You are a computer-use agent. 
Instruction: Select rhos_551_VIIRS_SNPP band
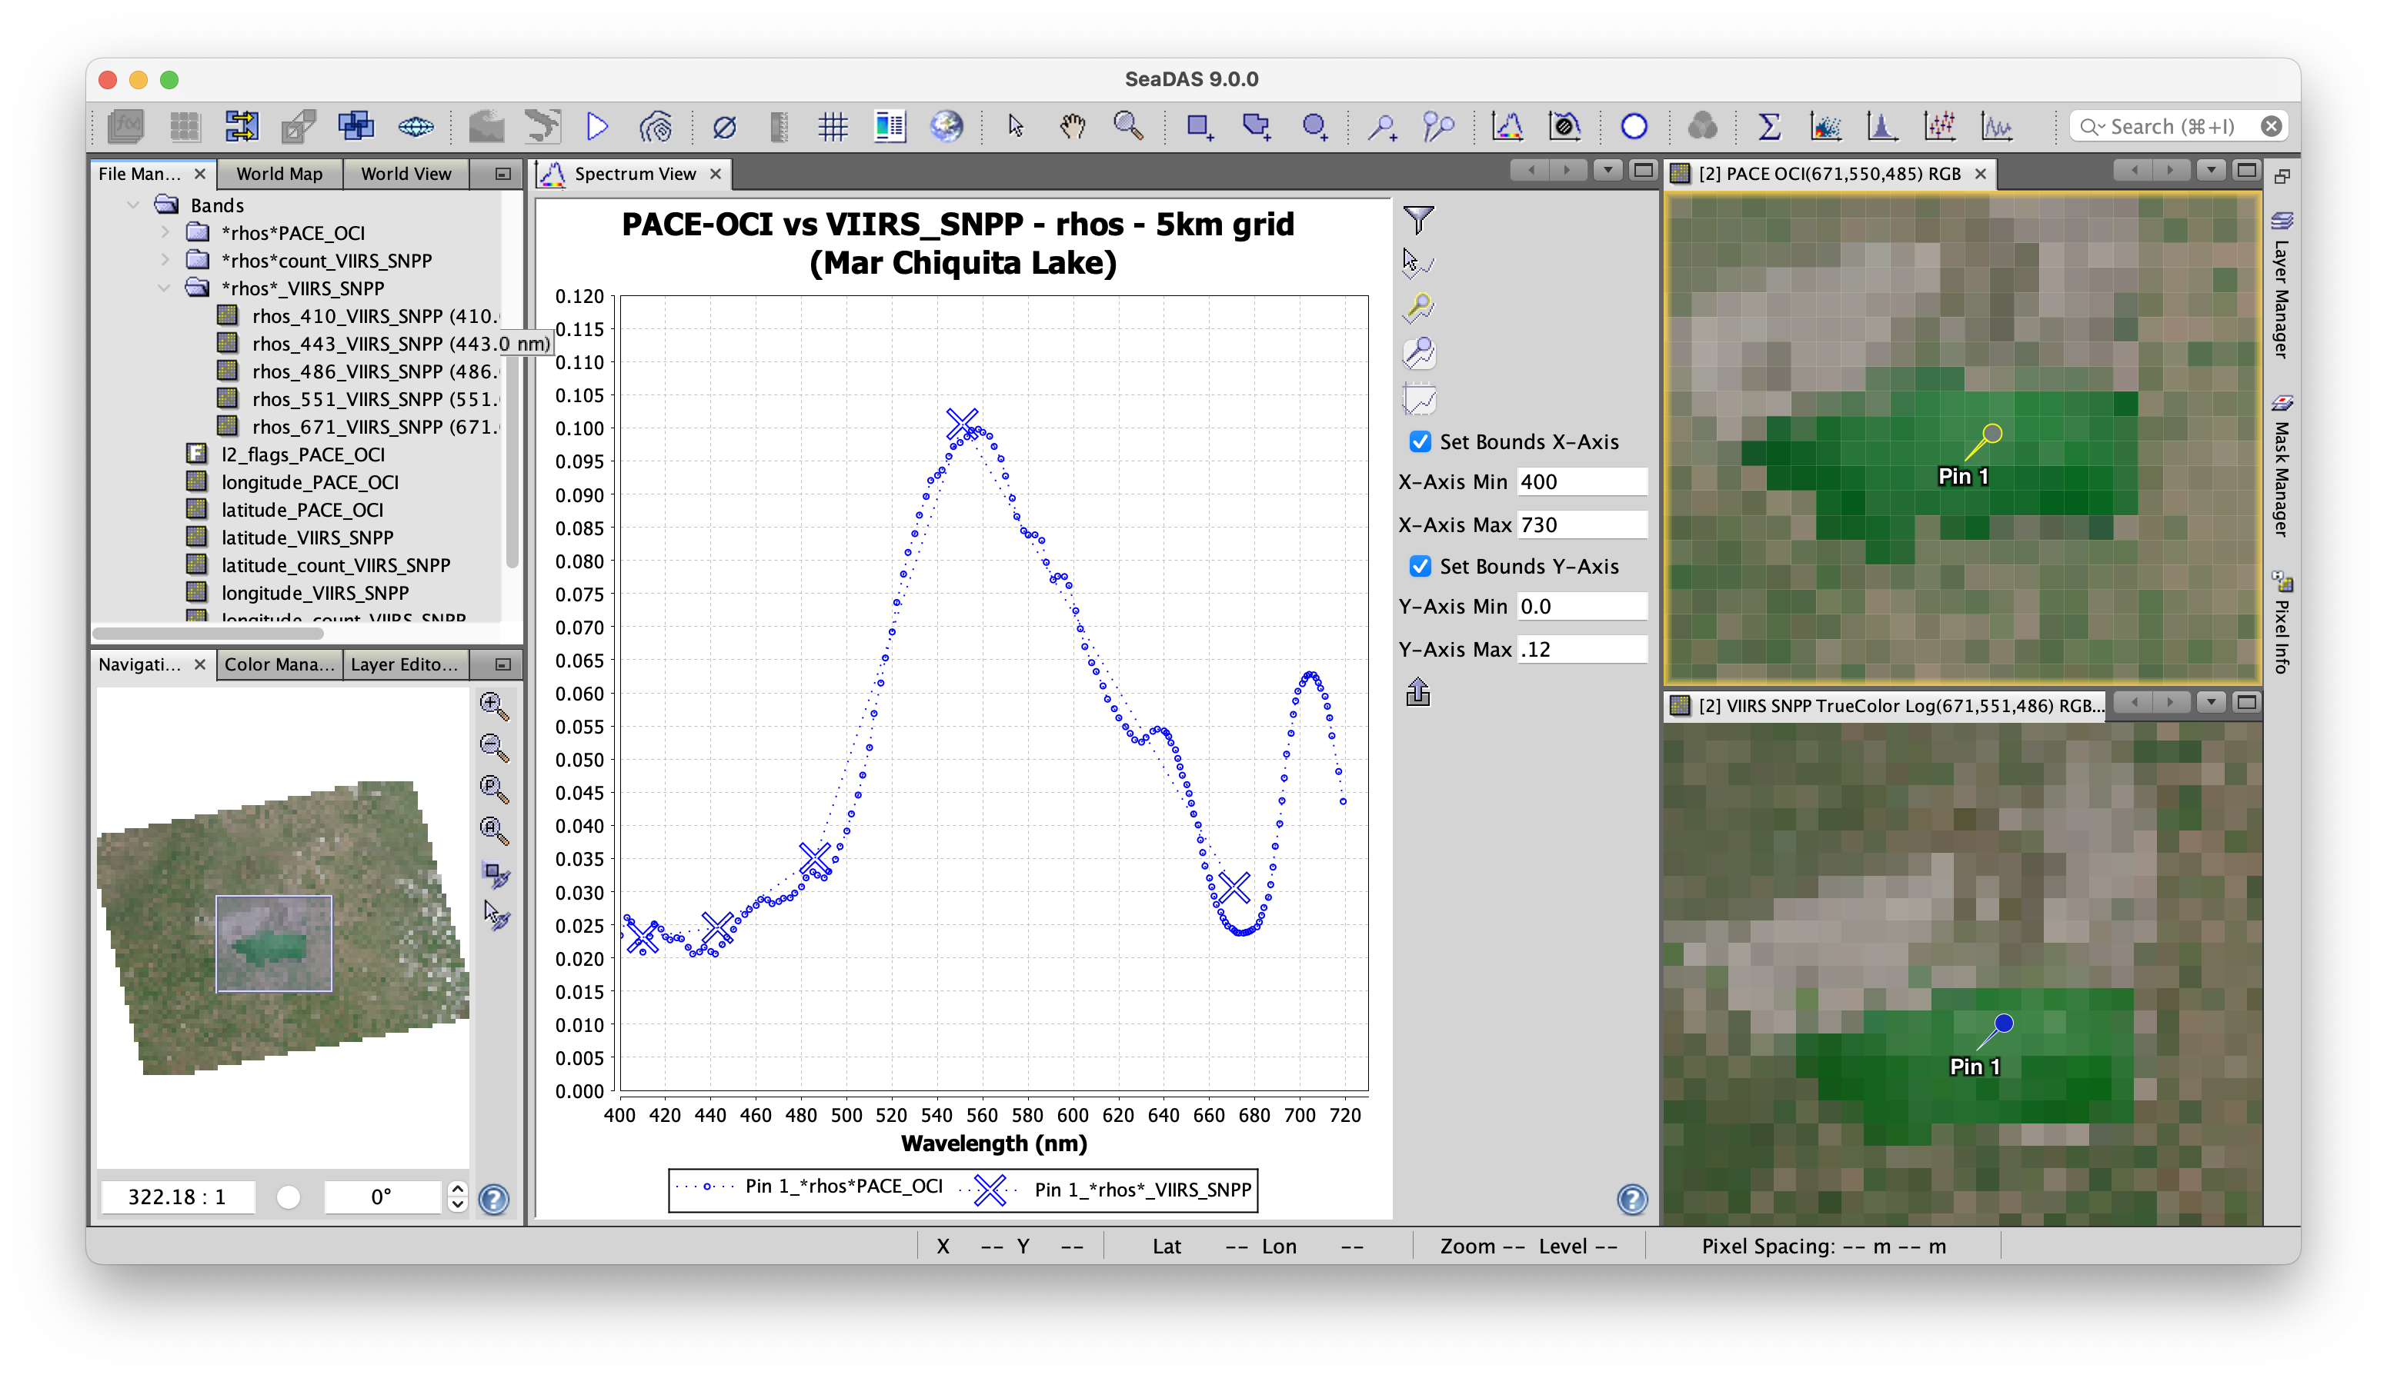click(357, 398)
